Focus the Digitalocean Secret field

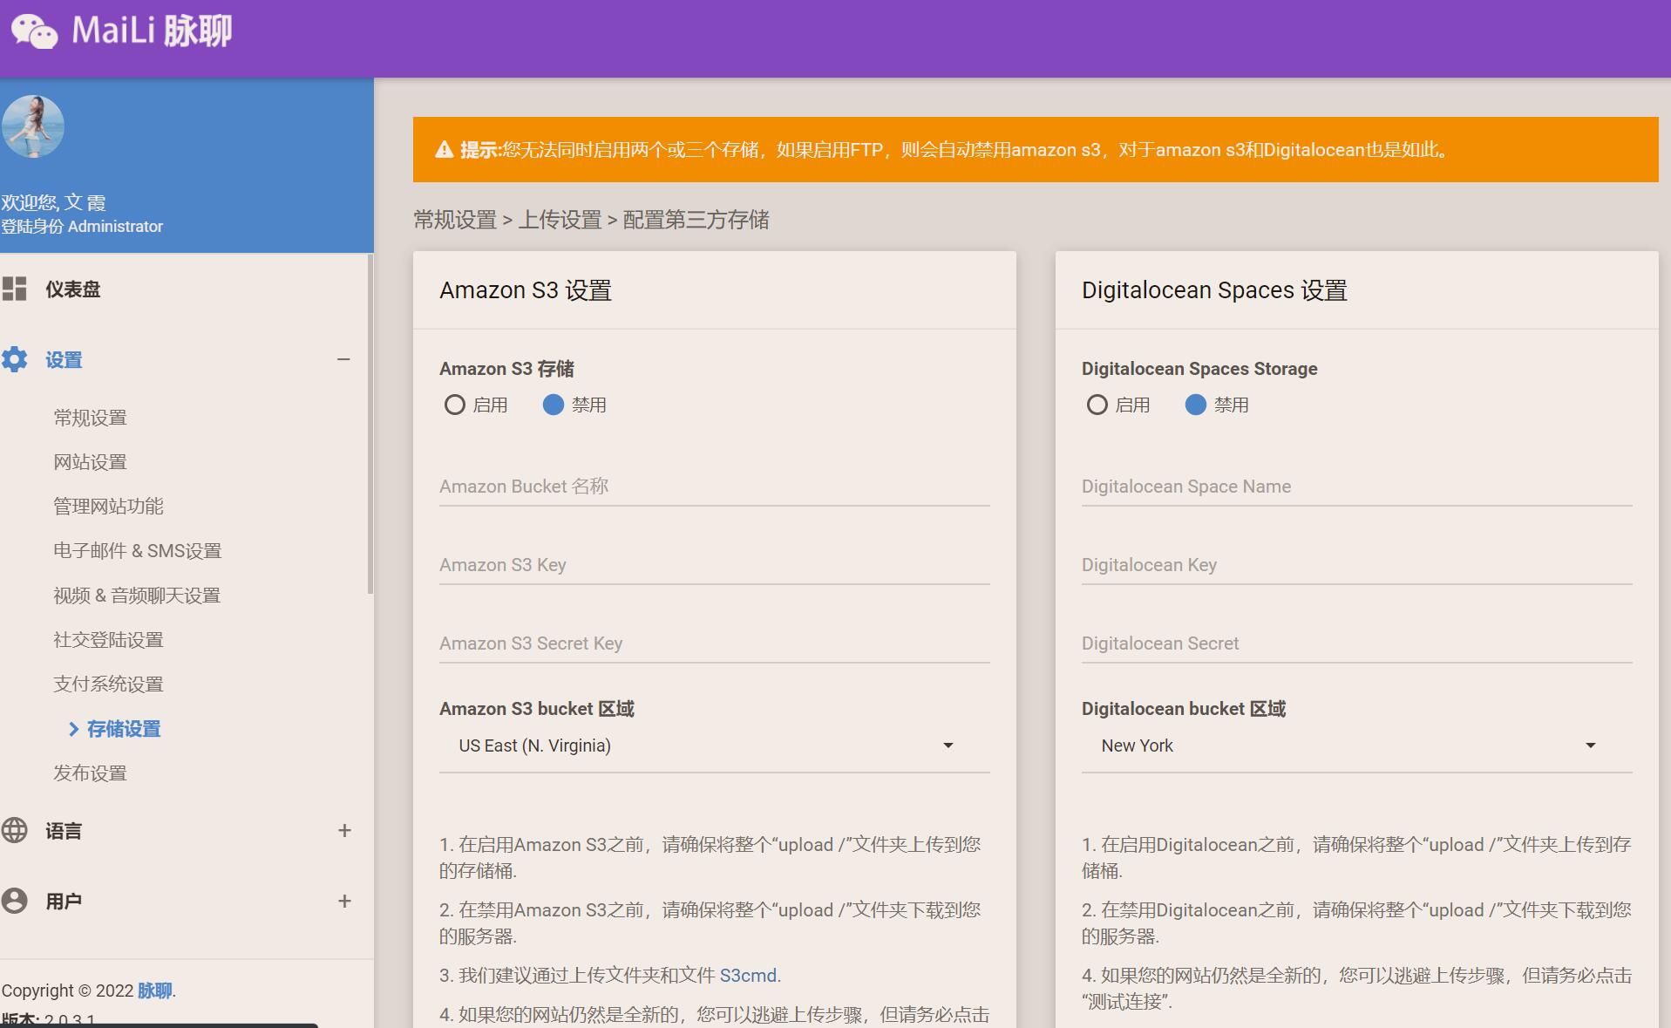point(1357,643)
